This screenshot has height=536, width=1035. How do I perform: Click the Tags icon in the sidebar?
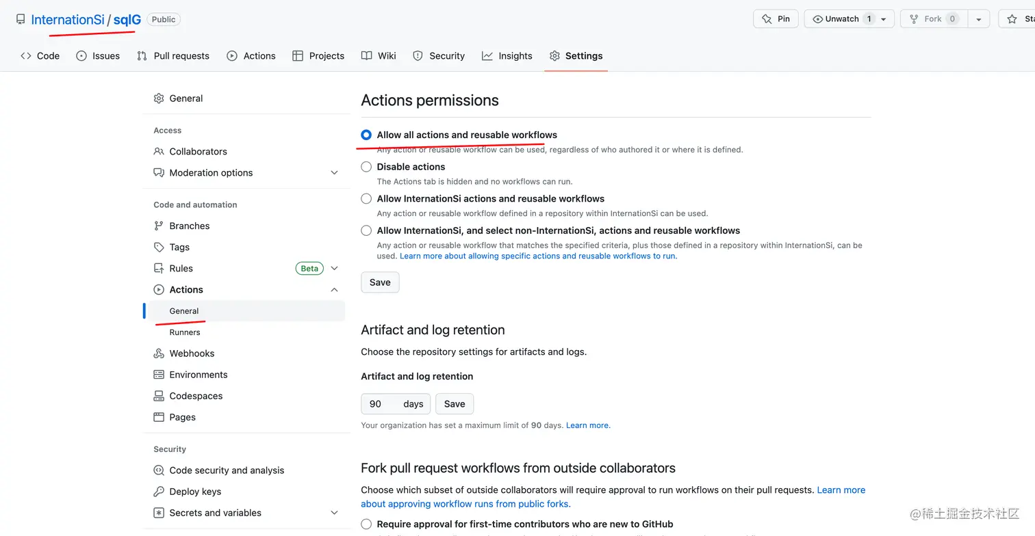(x=159, y=247)
